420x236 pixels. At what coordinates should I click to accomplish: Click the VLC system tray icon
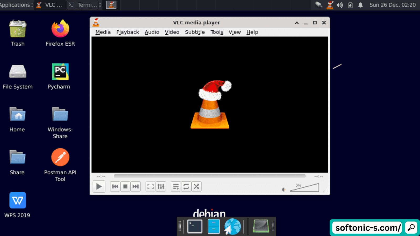coord(330,5)
